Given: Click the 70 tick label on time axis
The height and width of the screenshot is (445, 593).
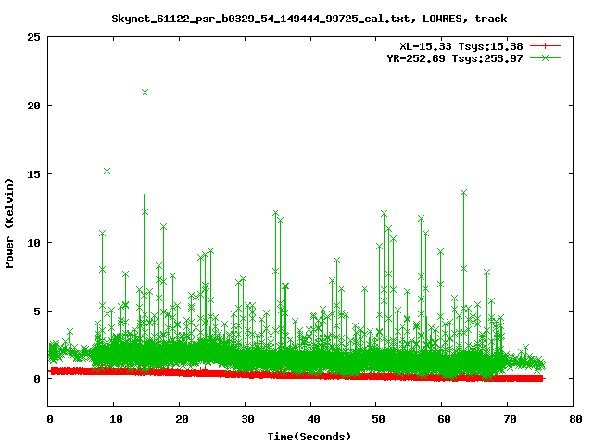Looking at the screenshot, I should point(510,419).
